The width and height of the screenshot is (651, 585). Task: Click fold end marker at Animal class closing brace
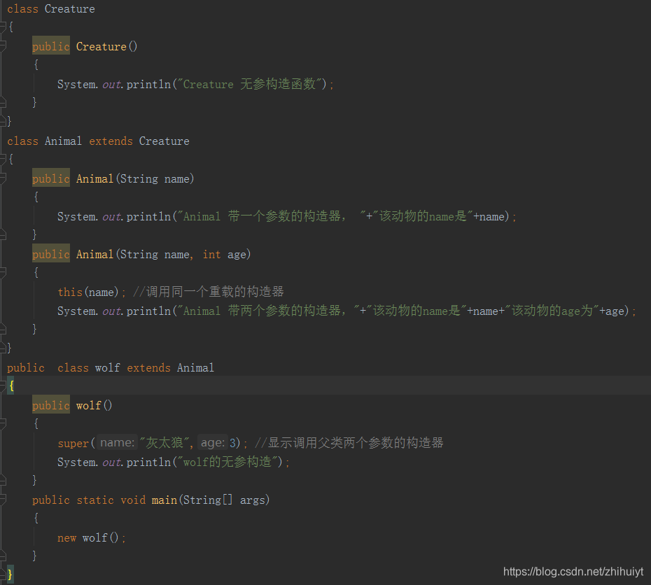3,348
